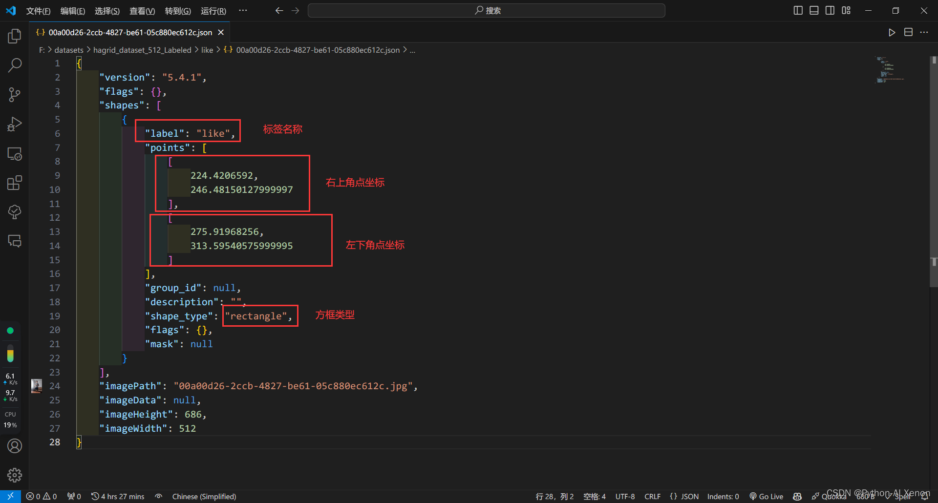
Task: Expand the title bar overflow menu ellipsis
Action: click(243, 10)
